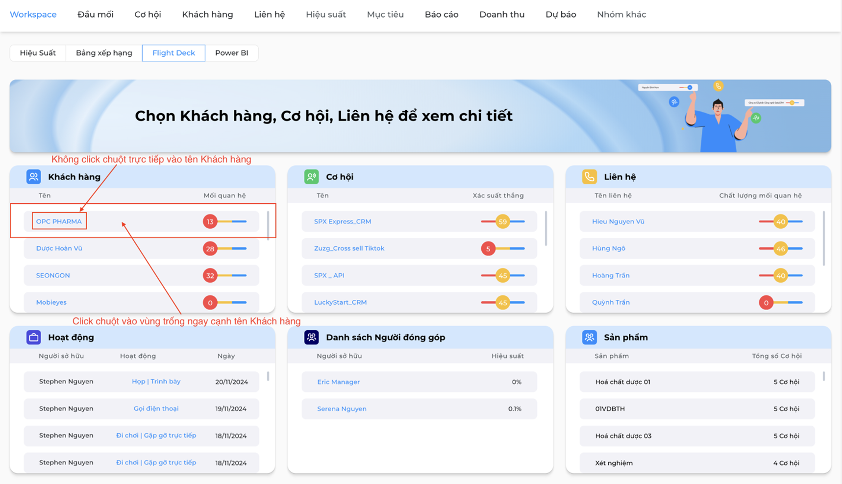Click the Sản phẩm panel icon
Screen dimensions: 842x484
[589, 338]
